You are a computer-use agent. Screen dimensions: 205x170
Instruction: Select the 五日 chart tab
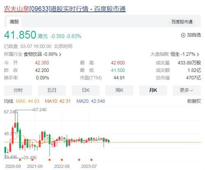point(52,90)
